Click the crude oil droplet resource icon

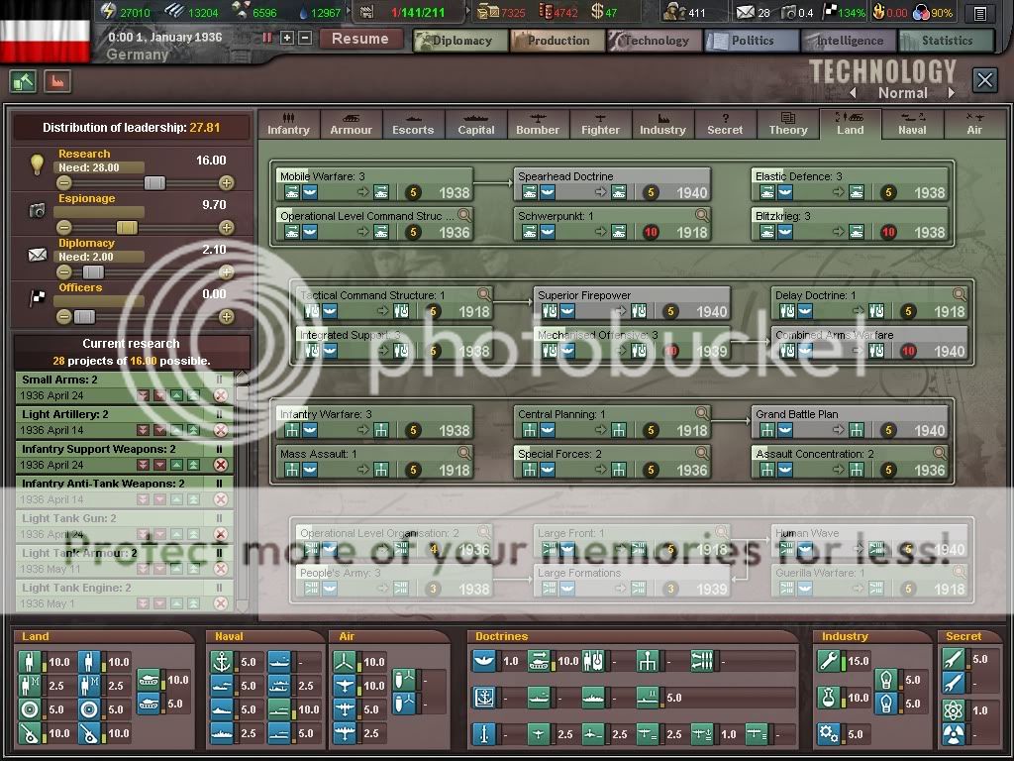pos(305,12)
